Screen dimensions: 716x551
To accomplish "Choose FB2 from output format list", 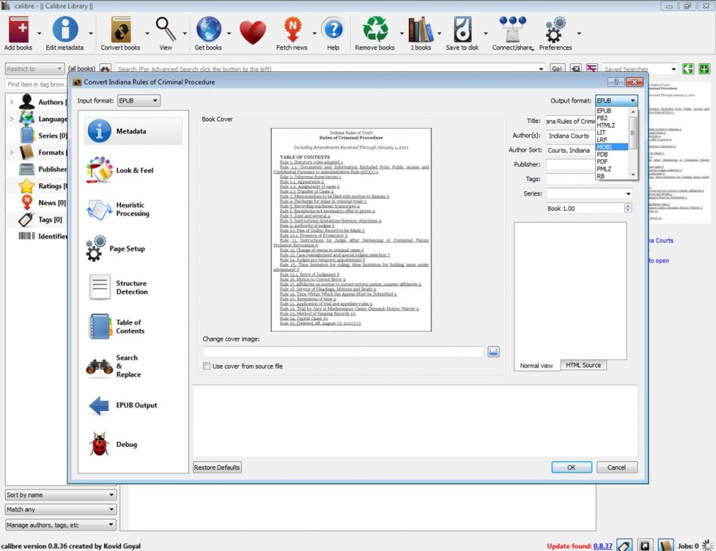I will 612,117.
